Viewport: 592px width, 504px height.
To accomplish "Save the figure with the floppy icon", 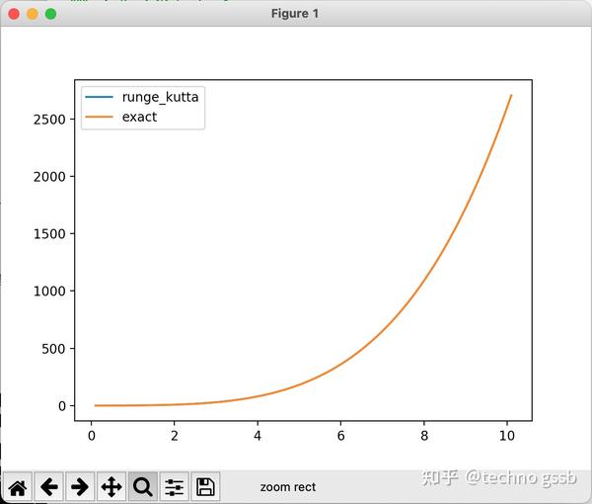I will [205, 486].
